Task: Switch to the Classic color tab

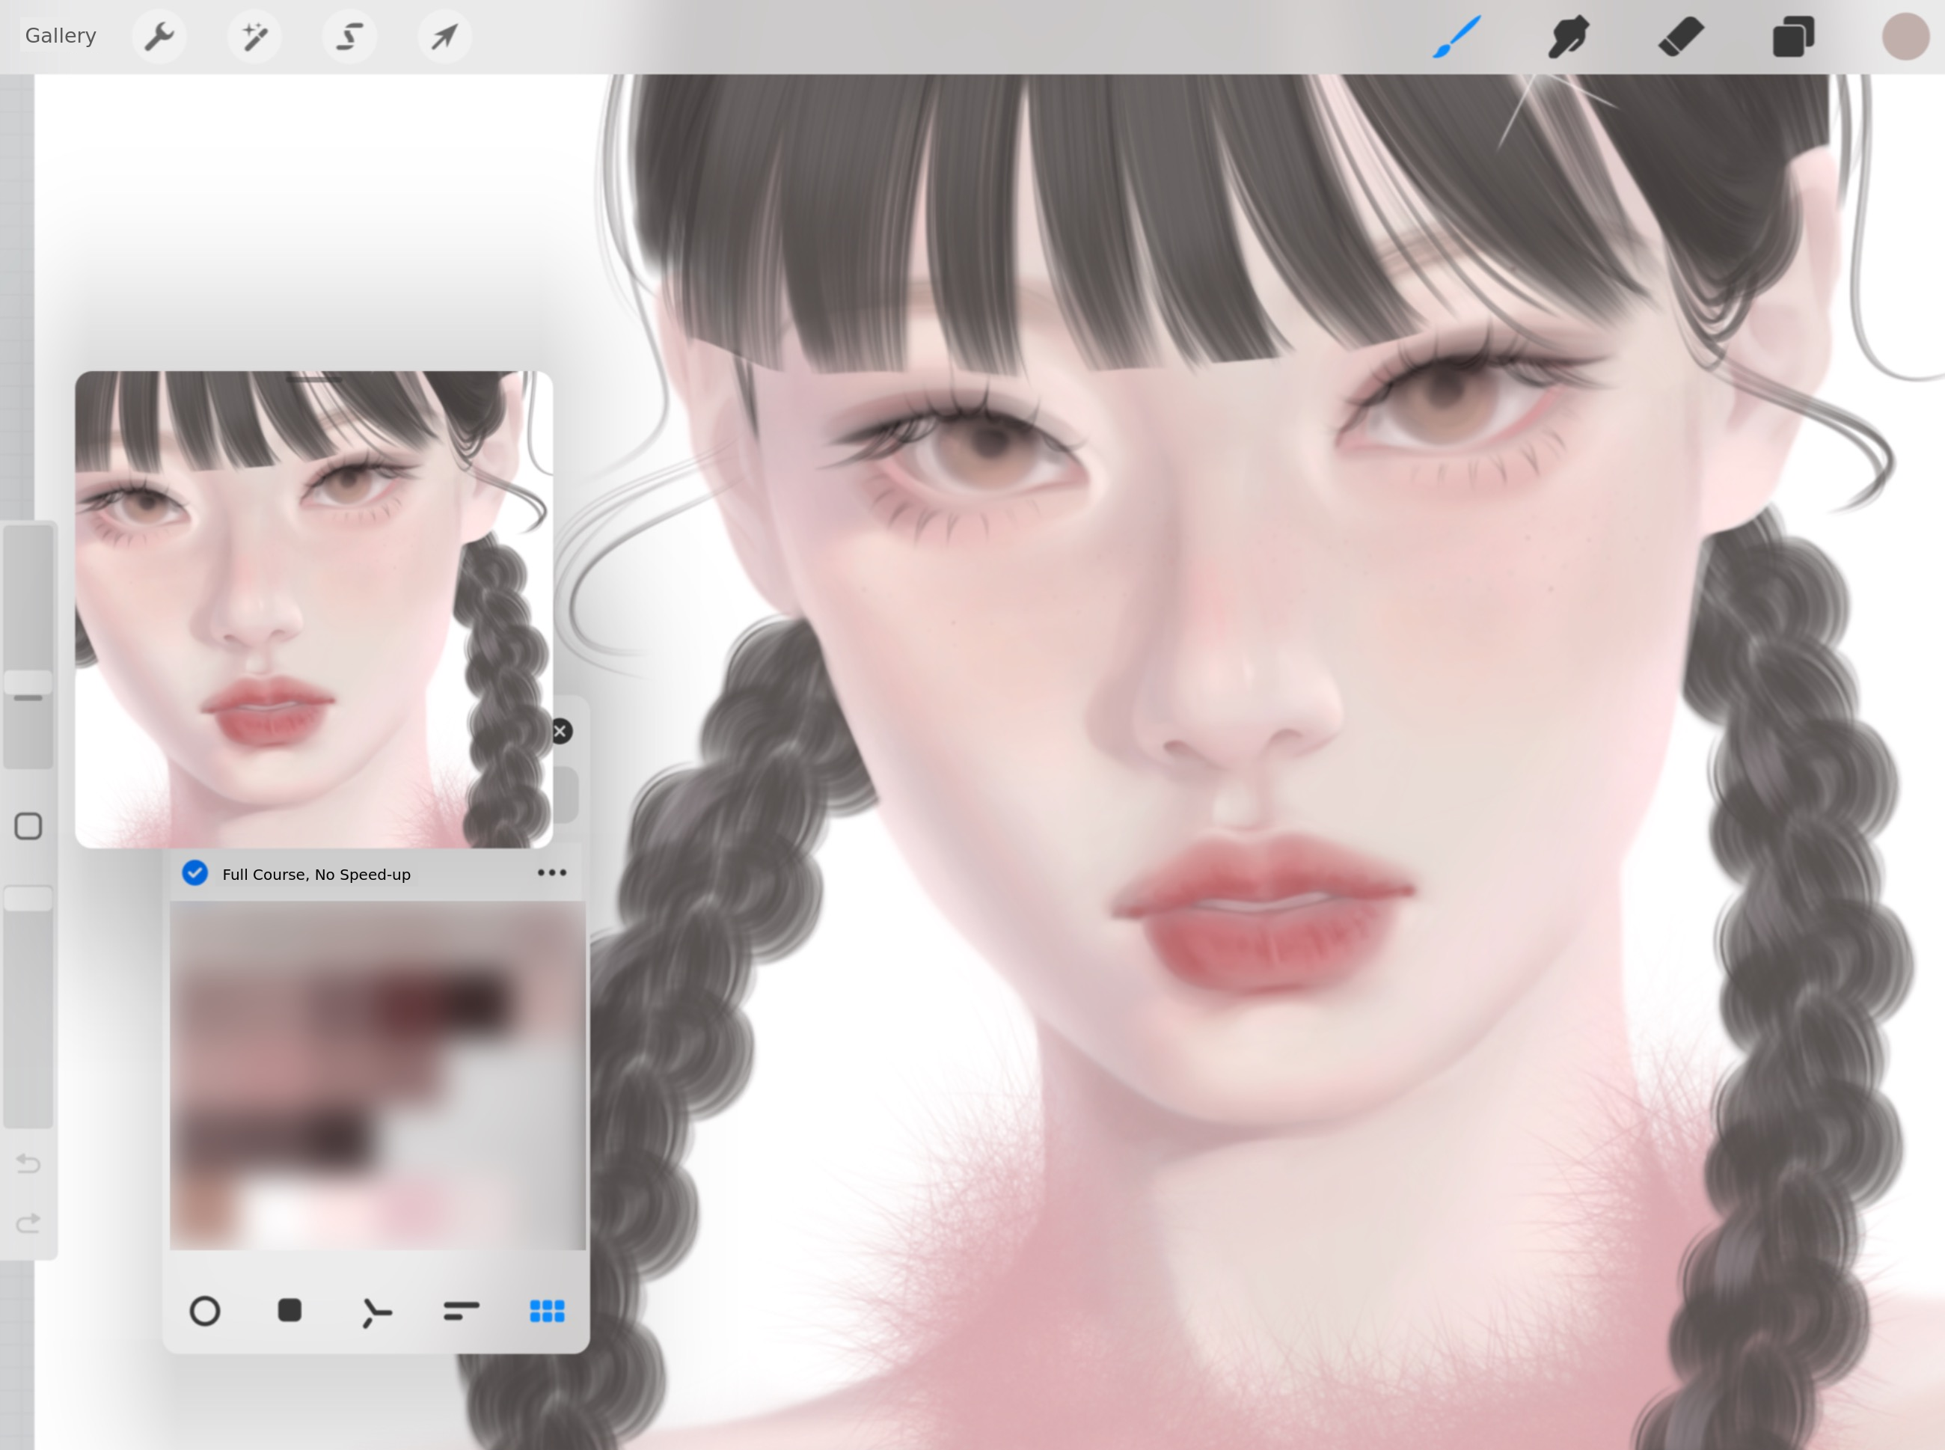Action: [290, 1312]
